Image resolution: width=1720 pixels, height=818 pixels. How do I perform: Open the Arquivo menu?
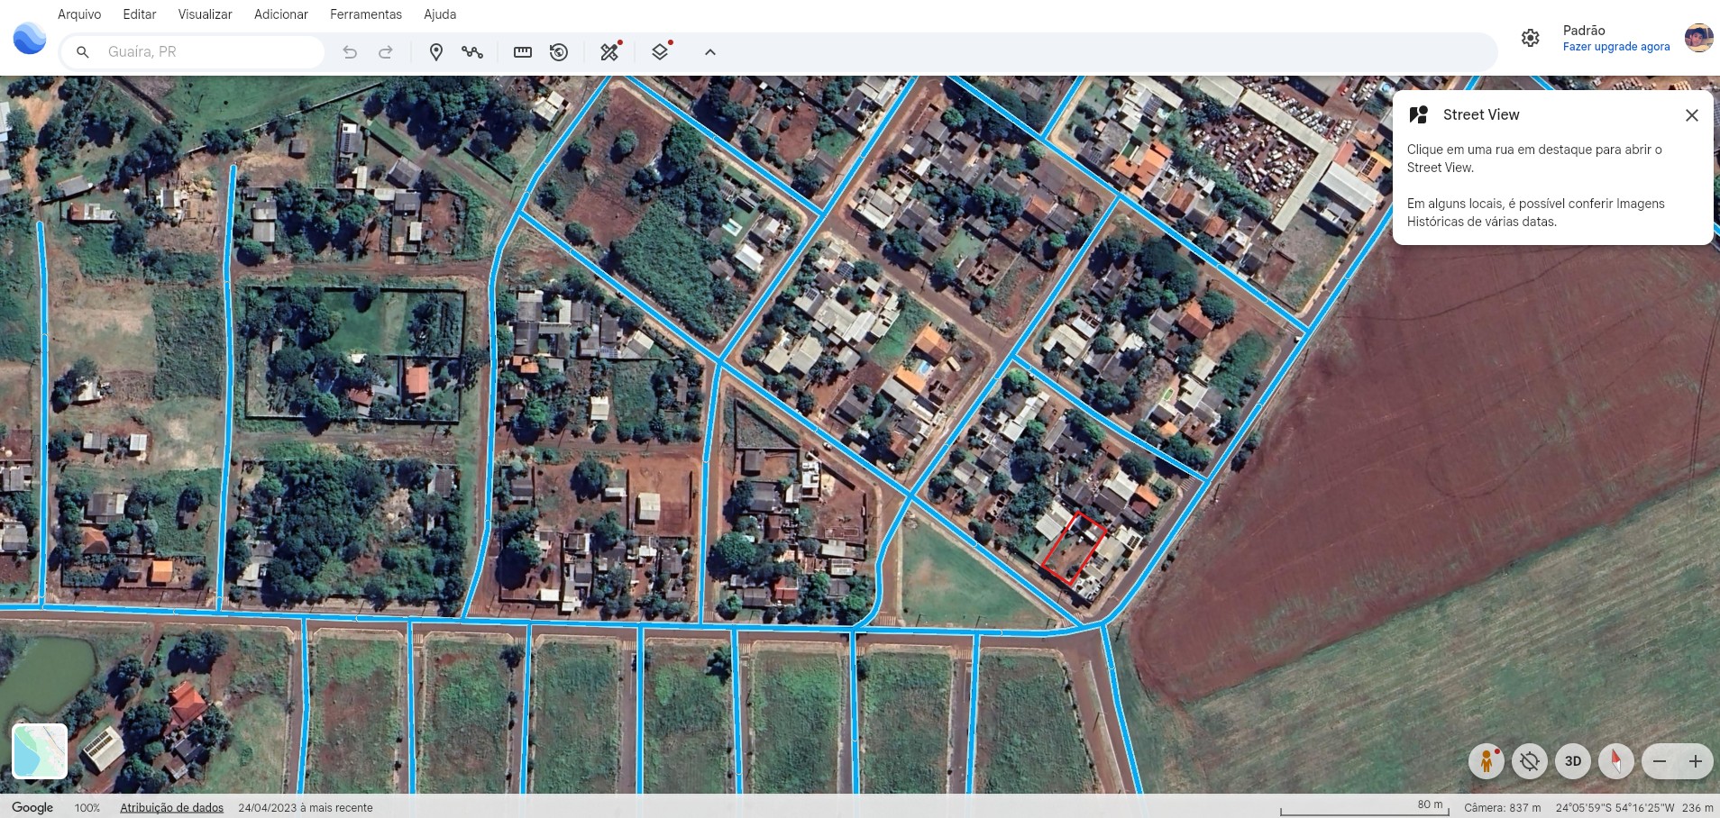tap(79, 14)
